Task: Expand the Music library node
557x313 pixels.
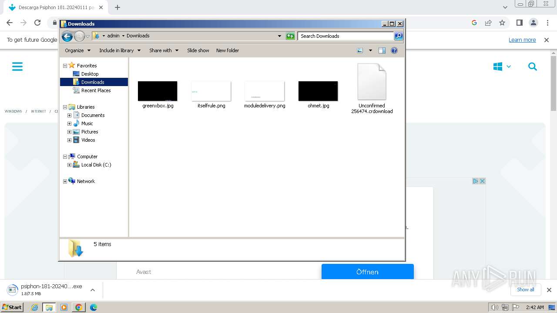Action: coord(69,123)
